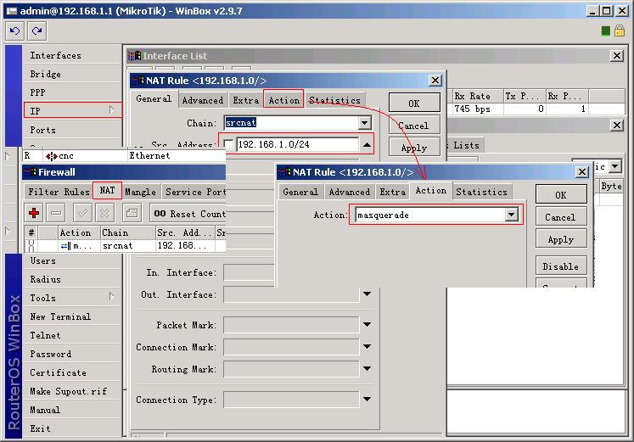Select Extra tab in the rear NAT Rule window
Image resolution: width=634 pixels, height=442 pixels.
[x=245, y=100]
